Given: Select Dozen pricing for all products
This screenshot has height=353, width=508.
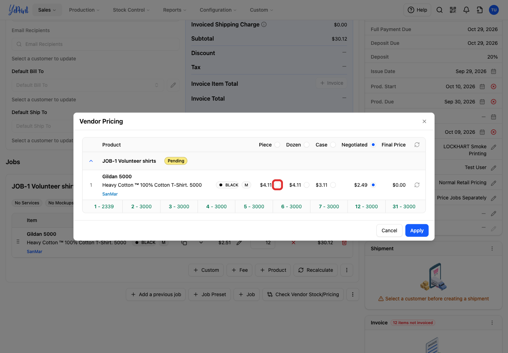Looking at the screenshot, I should [x=307, y=145].
